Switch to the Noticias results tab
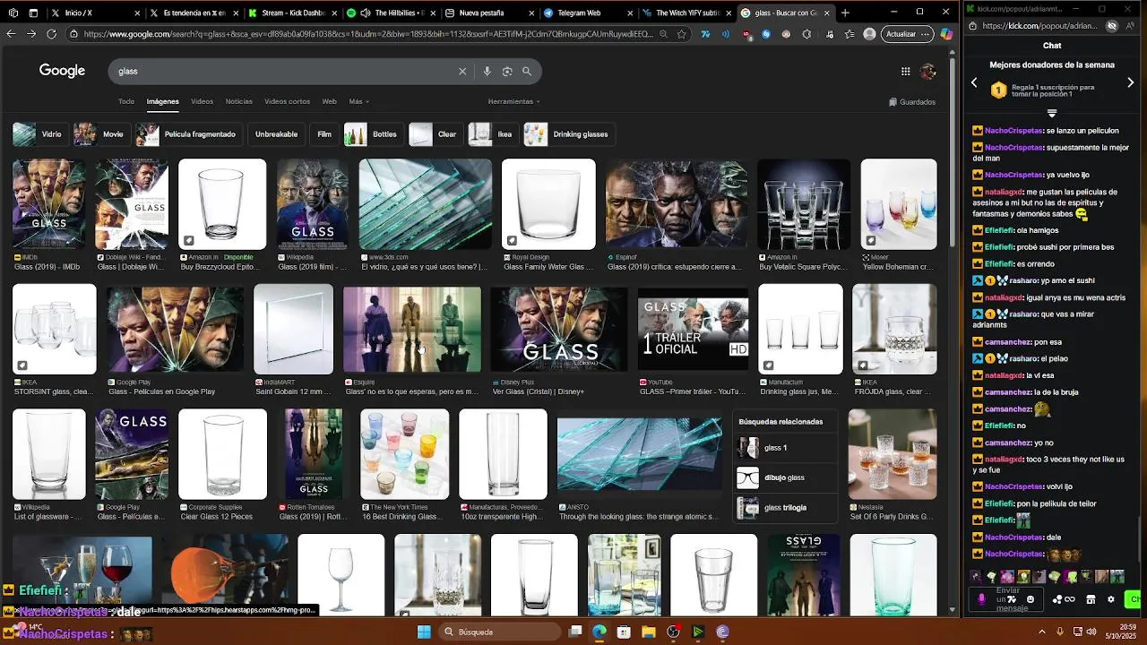Screen dimensions: 1147x645 238,101
